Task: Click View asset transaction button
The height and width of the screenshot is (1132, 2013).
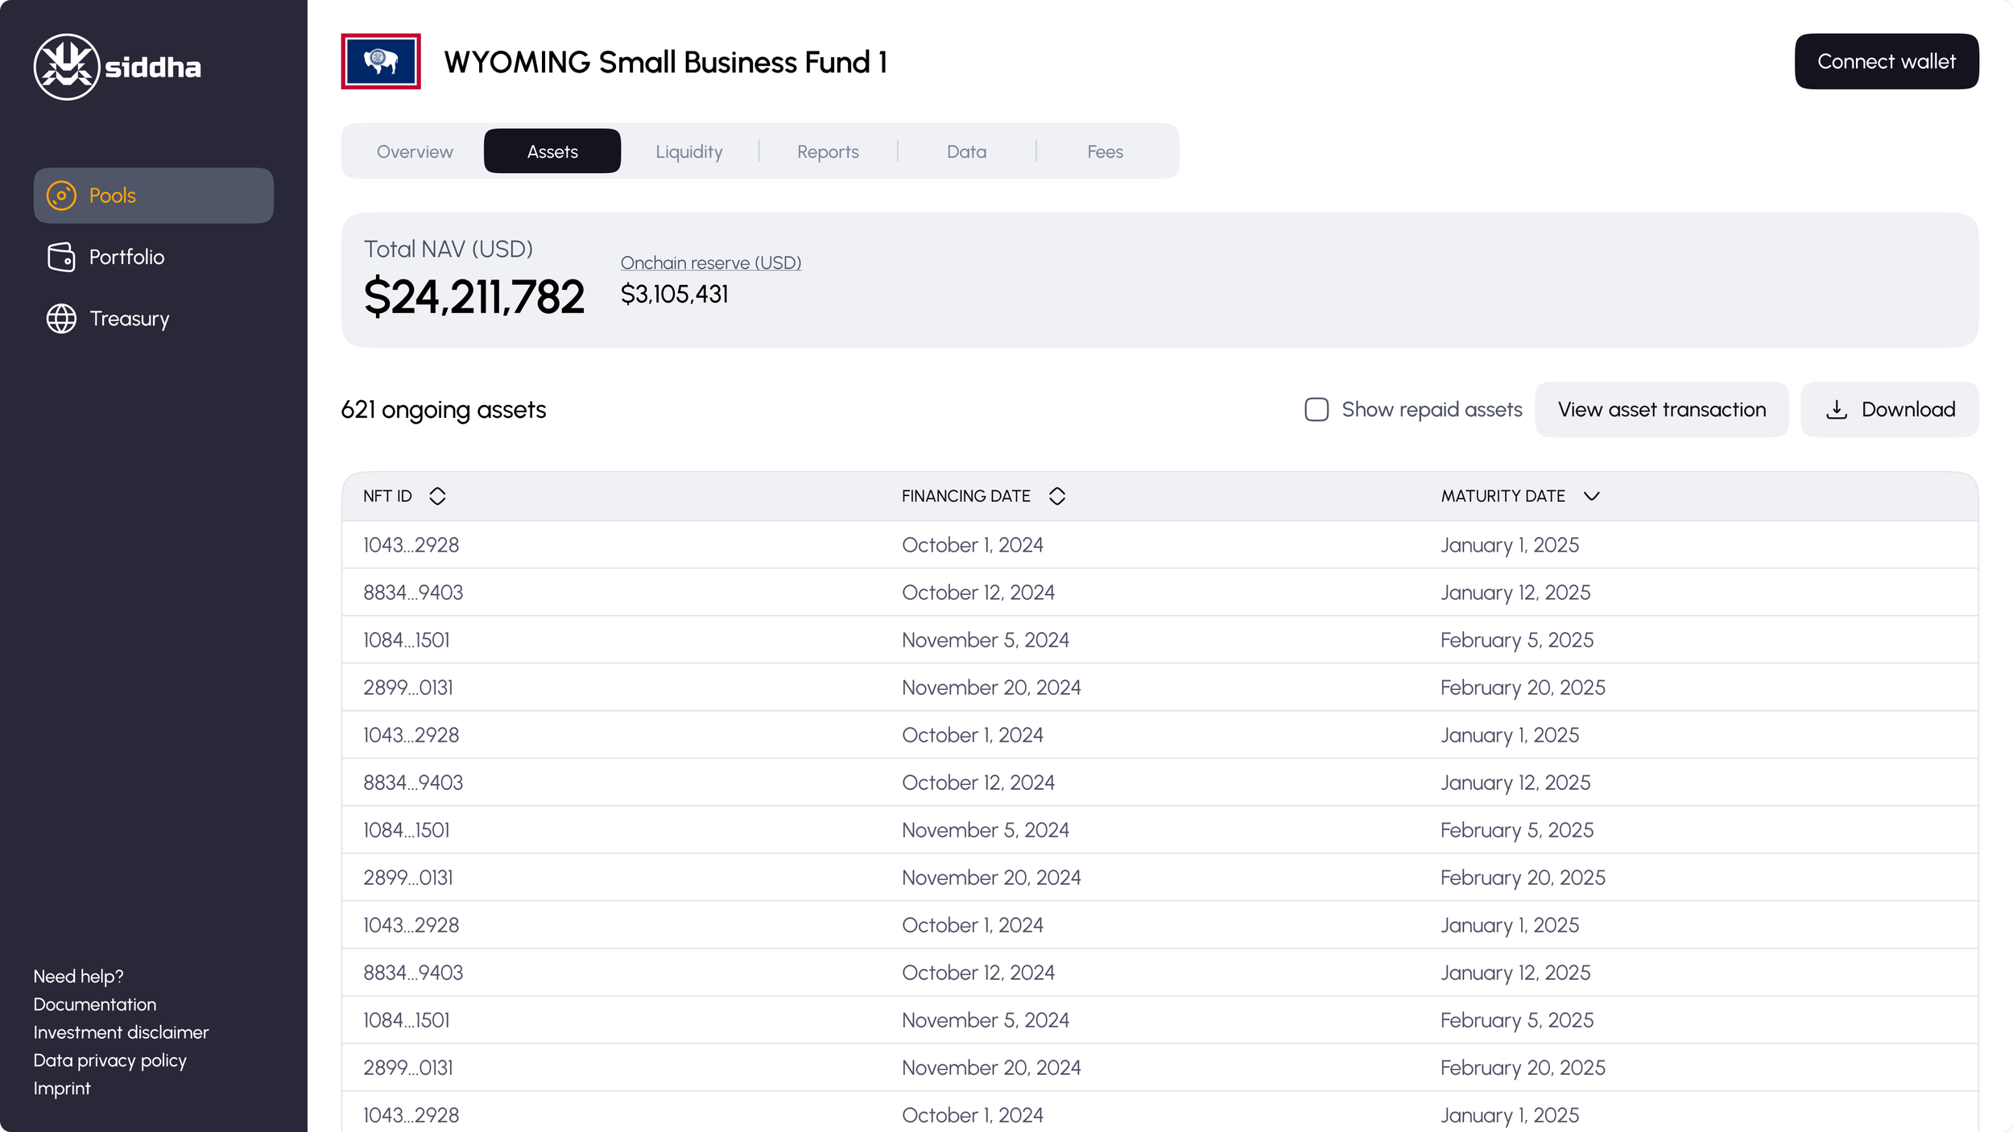Action: tap(1661, 410)
